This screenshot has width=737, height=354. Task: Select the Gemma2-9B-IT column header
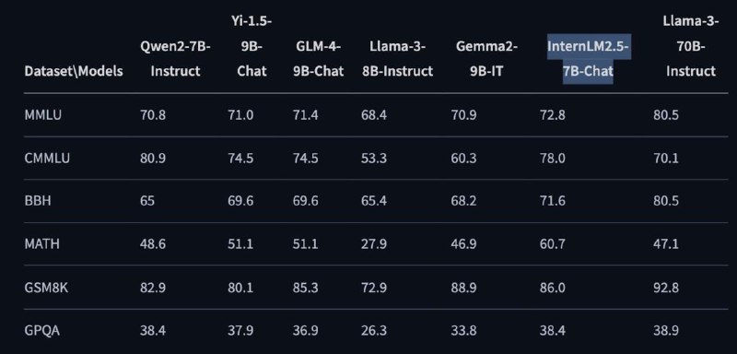tap(486, 59)
